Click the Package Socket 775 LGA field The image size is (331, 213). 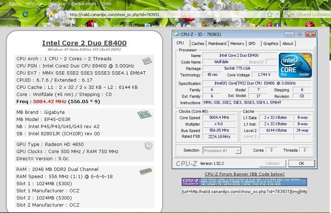[240, 68]
